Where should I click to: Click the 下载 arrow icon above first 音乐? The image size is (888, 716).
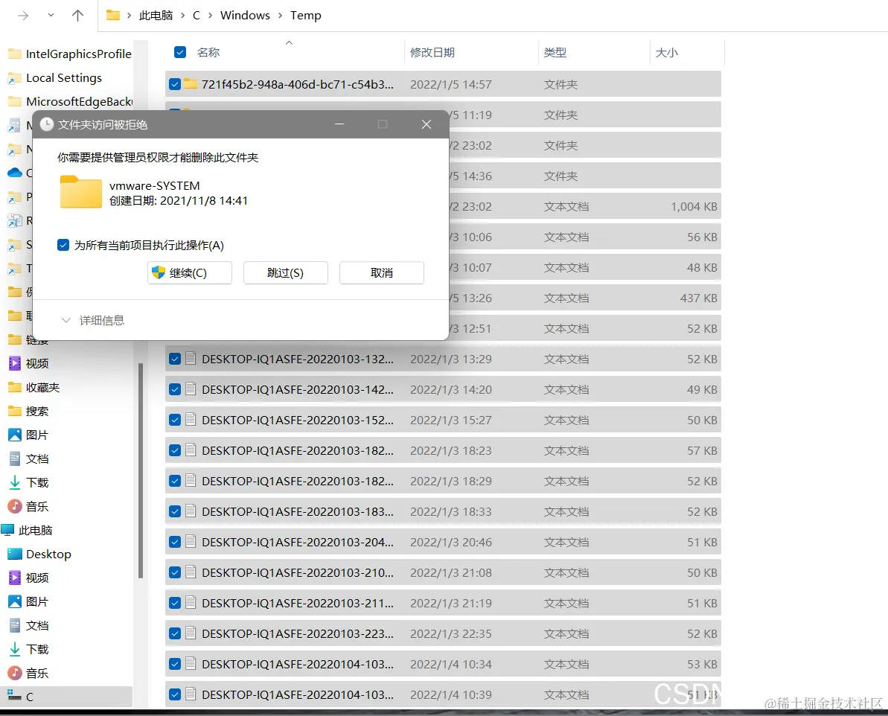click(x=15, y=482)
